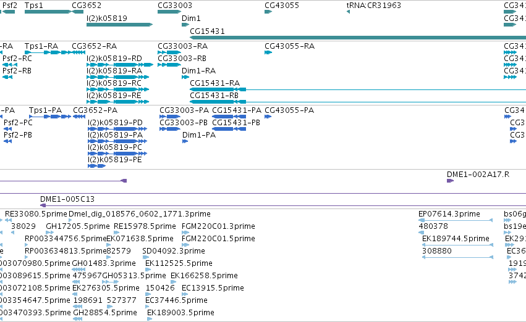Select the GH28854.5prime EST label
526x322 pixels.
pyautogui.click(x=105, y=313)
